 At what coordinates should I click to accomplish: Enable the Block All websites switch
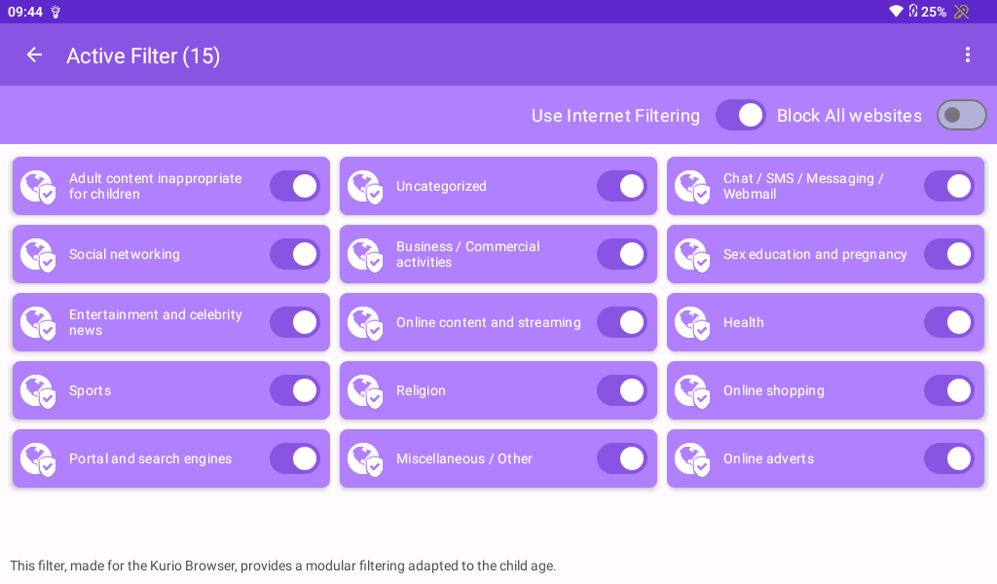click(x=961, y=116)
